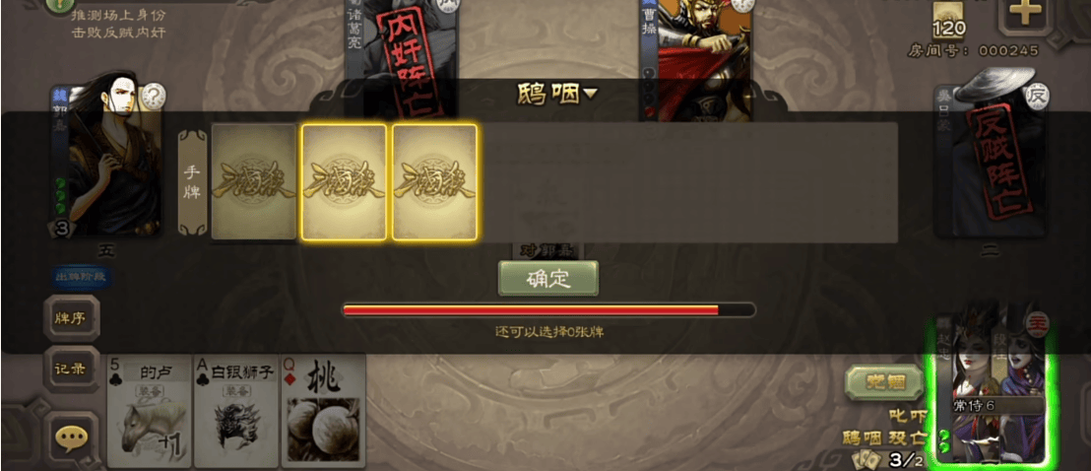Confirm selection with 确定 button
This screenshot has width=1091, height=471.
(548, 279)
